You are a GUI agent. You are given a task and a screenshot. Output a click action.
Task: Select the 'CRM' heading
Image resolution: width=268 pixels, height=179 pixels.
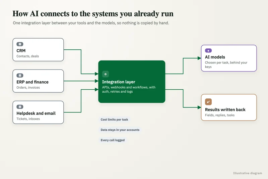[x=21, y=51]
